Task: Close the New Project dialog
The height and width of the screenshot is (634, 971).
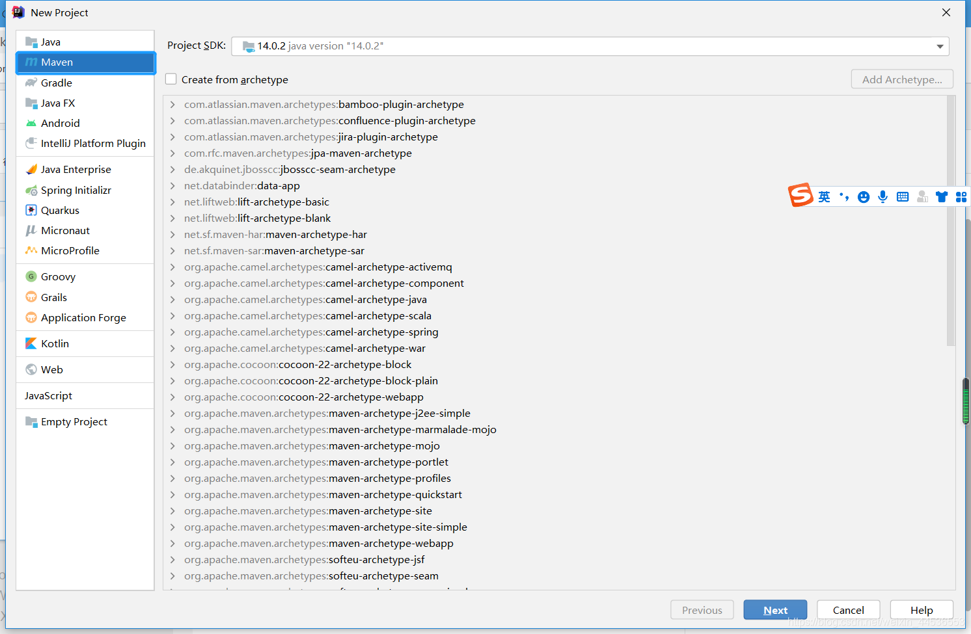Action: click(946, 12)
